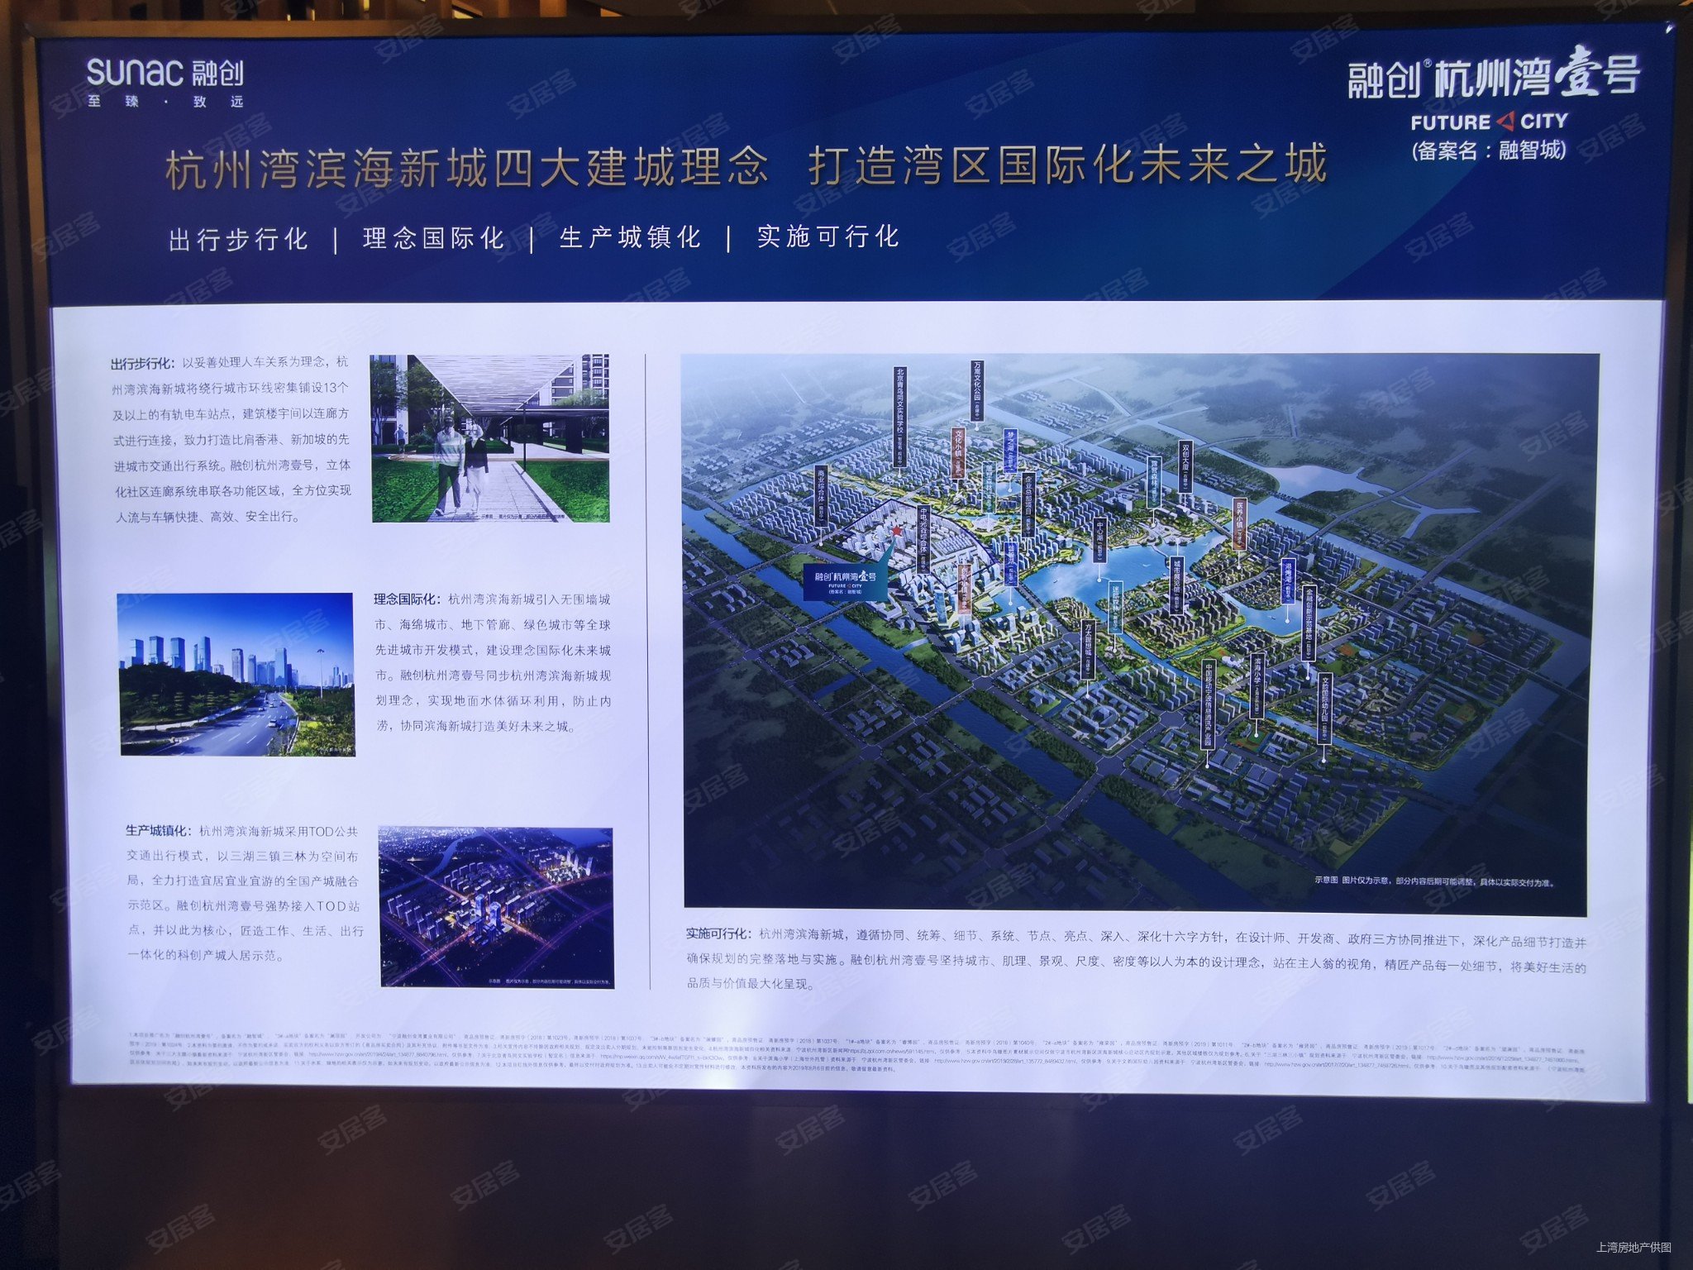This screenshot has width=1693, height=1270.
Task: Click the 企业总部项目 map label
Action: [x=1028, y=504]
